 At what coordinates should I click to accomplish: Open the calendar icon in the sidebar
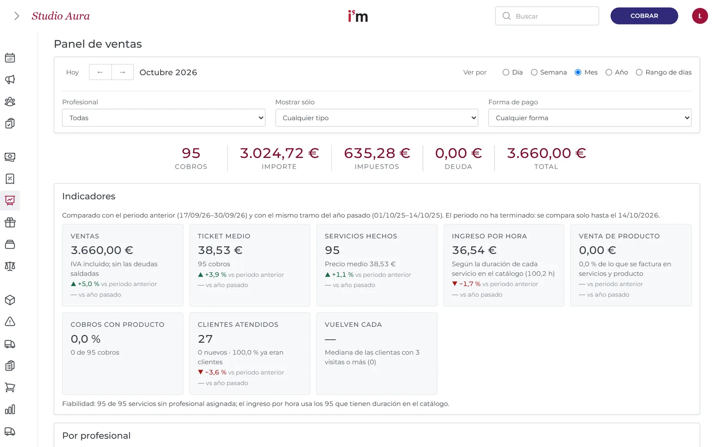tap(10, 58)
